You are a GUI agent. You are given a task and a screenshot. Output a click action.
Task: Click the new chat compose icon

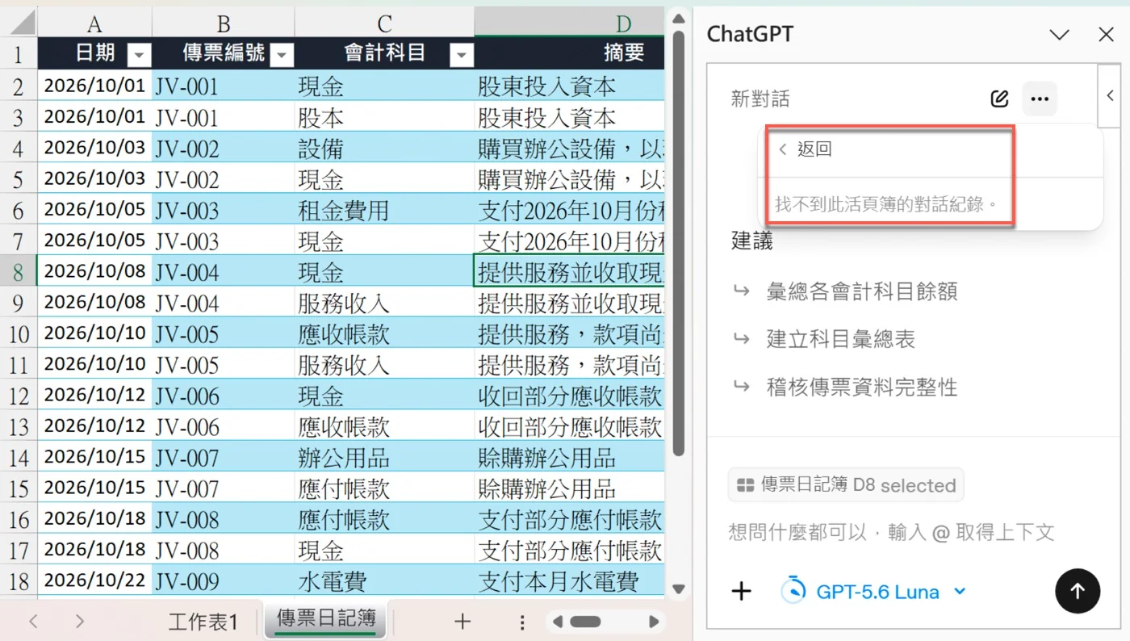(999, 99)
